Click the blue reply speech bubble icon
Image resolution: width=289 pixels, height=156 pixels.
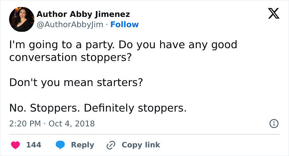(x=60, y=145)
